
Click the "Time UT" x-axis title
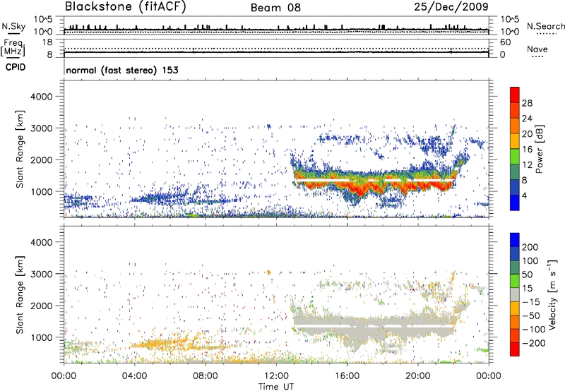pyautogui.click(x=276, y=387)
